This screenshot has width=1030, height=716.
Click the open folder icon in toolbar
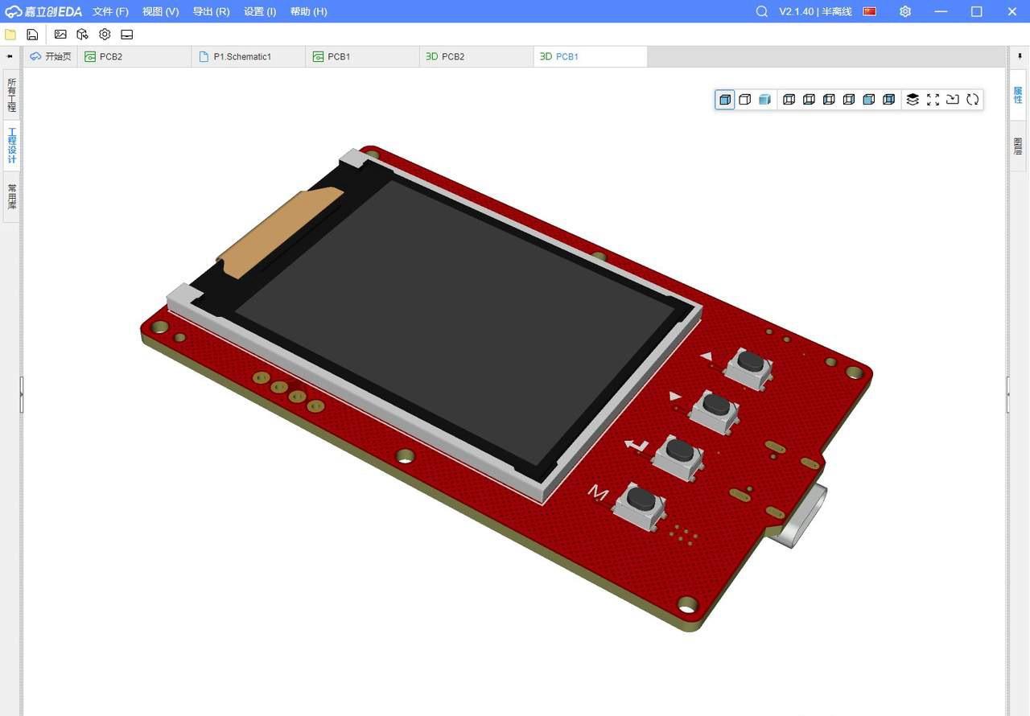[10, 35]
